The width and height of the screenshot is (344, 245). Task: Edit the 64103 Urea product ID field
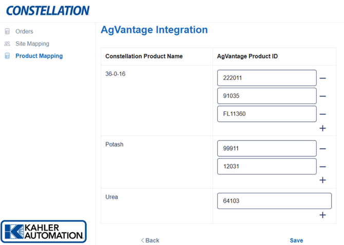(x=274, y=201)
